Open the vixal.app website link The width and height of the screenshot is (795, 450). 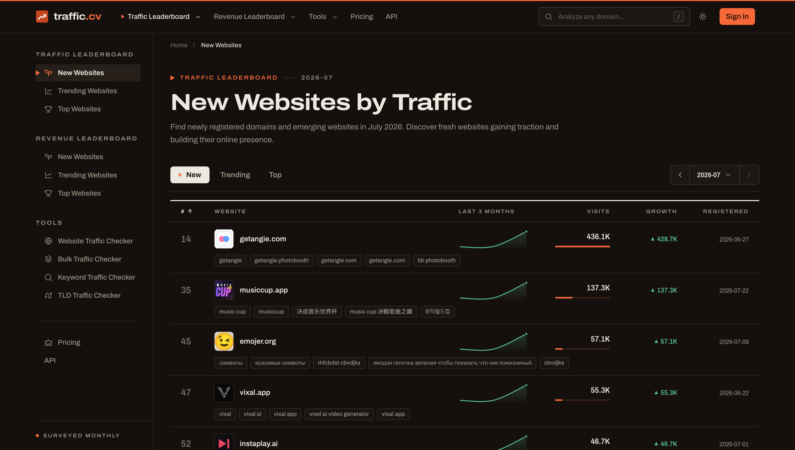tap(255, 393)
